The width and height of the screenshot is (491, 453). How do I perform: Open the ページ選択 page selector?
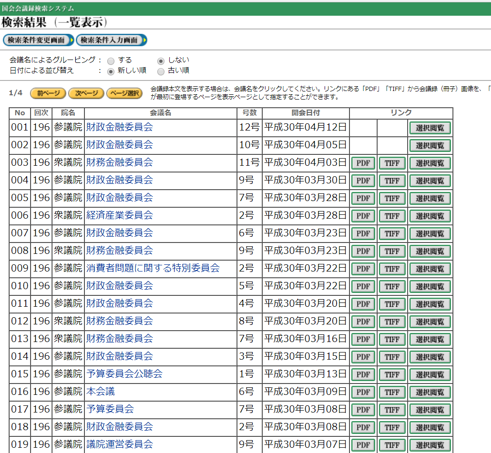click(124, 93)
